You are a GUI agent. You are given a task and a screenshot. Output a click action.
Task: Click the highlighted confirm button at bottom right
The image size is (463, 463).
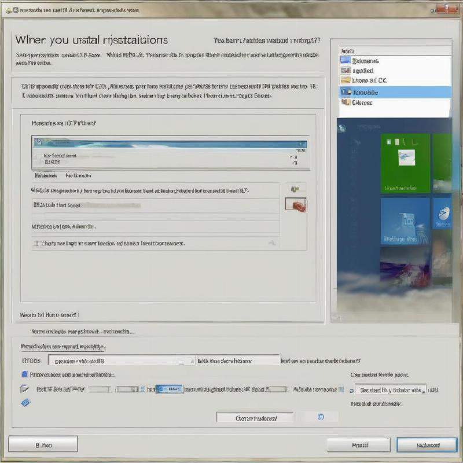pyautogui.click(x=426, y=445)
